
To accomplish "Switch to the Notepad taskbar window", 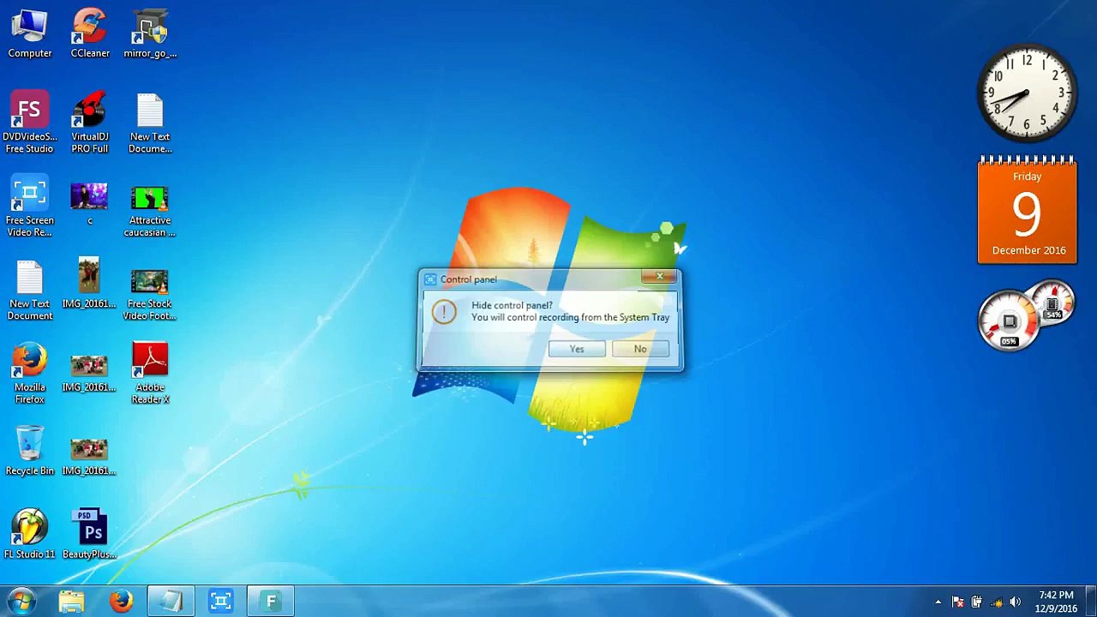I will pos(171,602).
